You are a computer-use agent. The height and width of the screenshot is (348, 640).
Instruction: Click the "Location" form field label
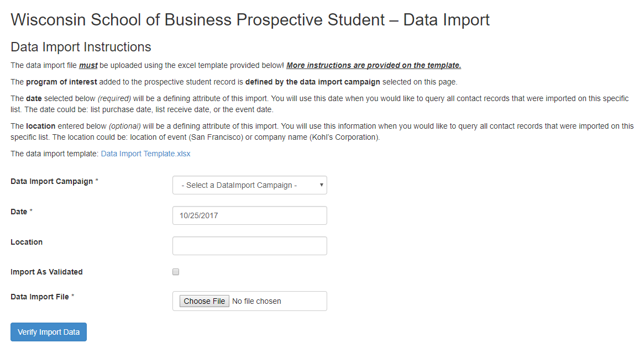coord(27,242)
